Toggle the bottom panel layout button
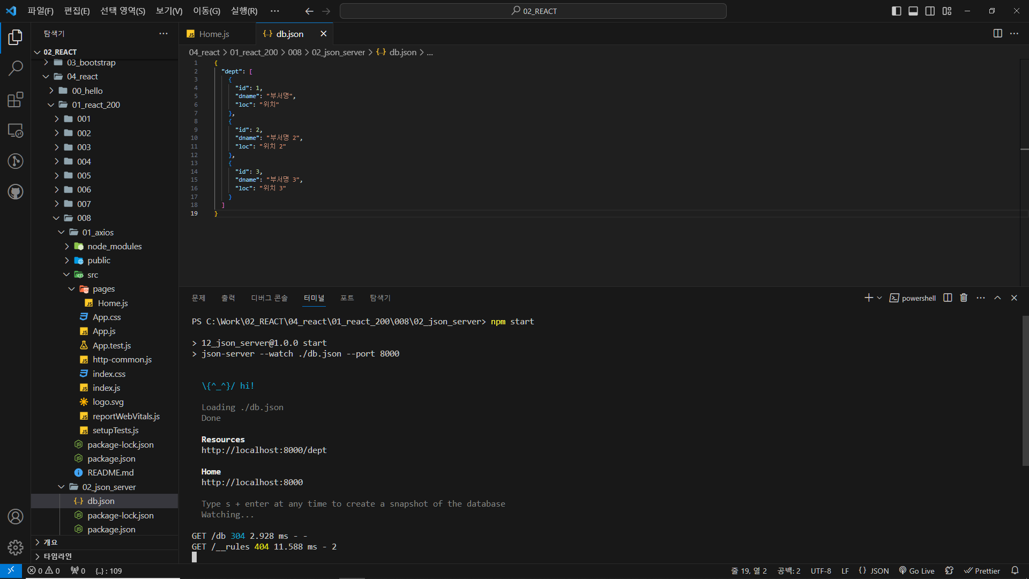 [x=913, y=11]
